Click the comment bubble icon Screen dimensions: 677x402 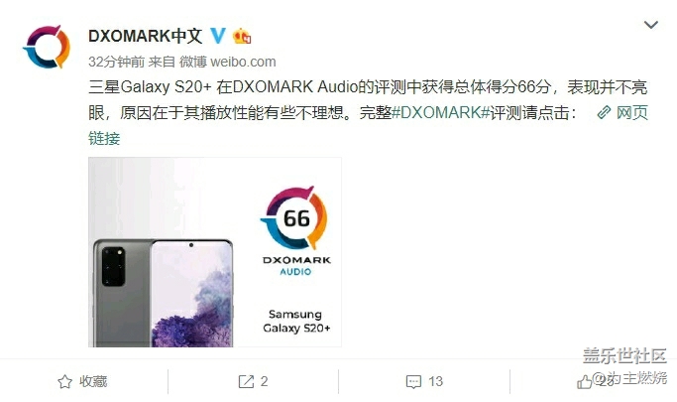point(413,382)
